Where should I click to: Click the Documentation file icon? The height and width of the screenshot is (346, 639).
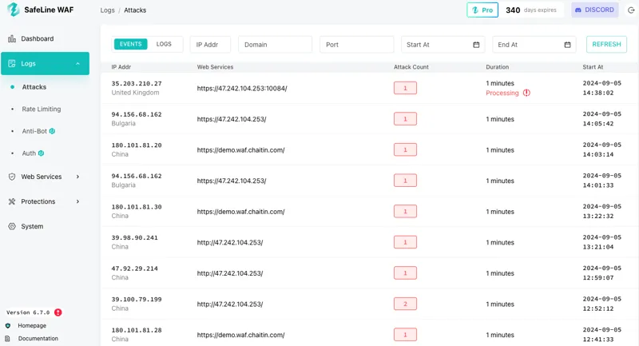tap(8, 338)
